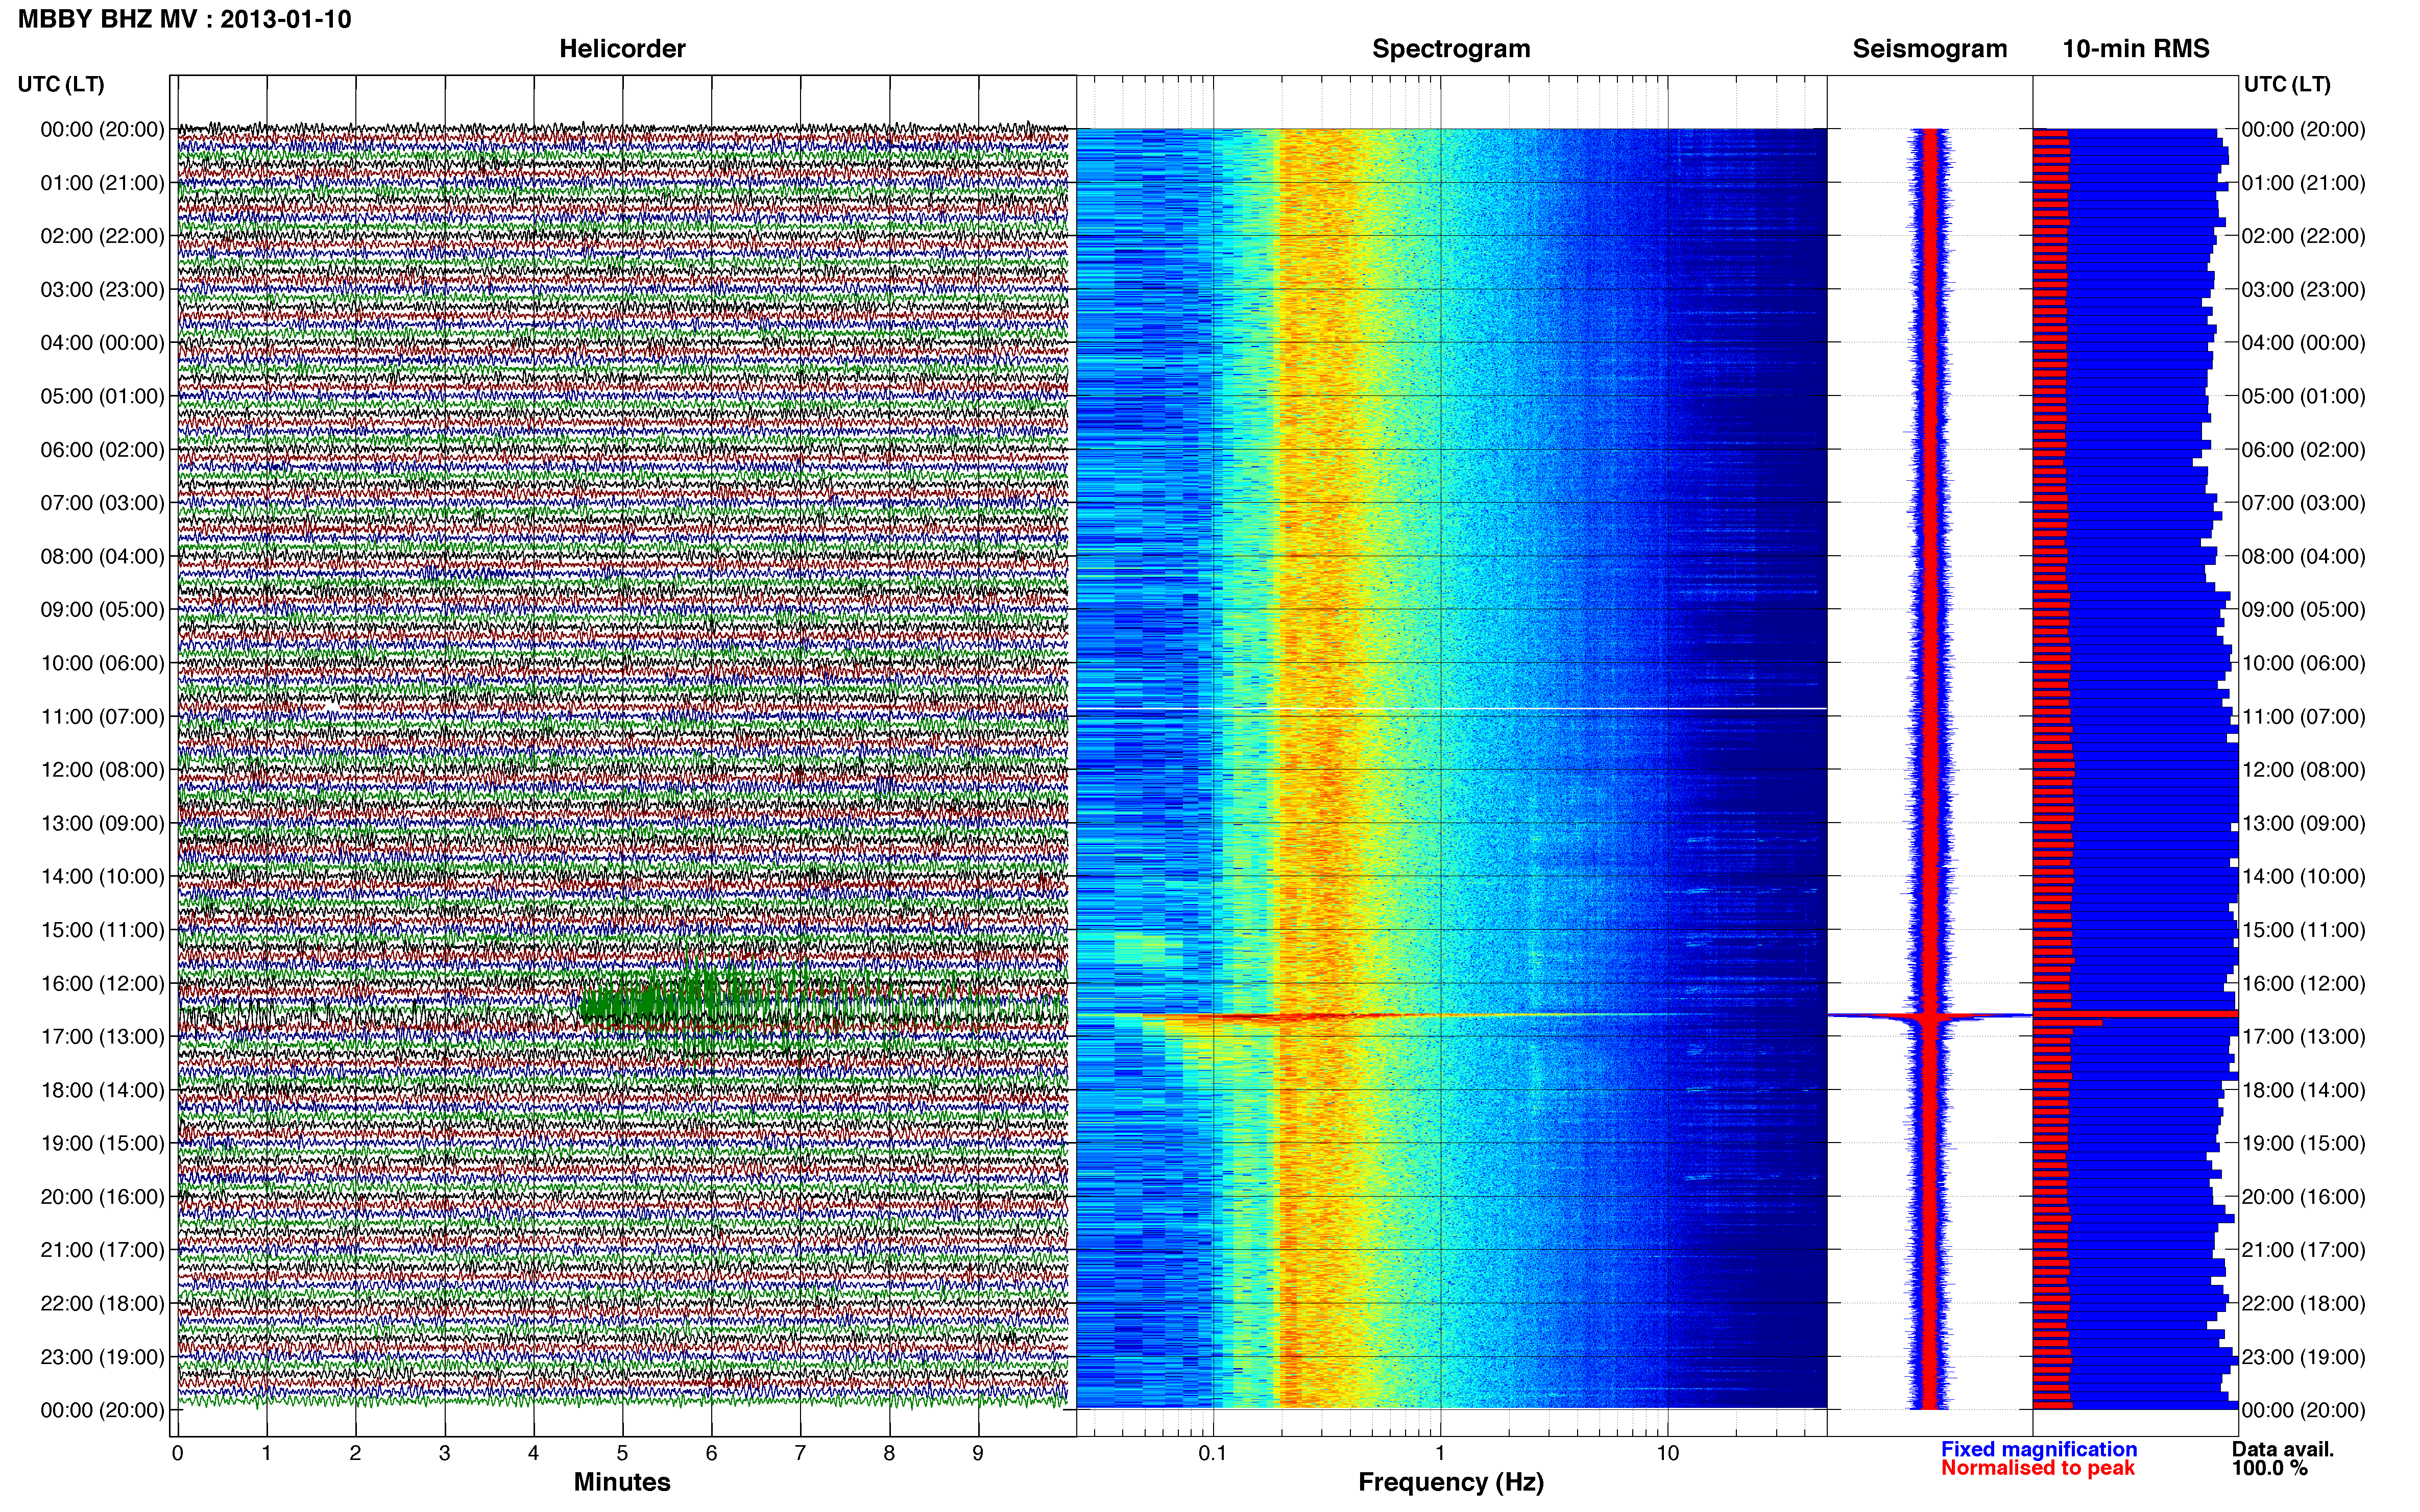Click Helicorder time label 21:00 (17:00)
Image resolution: width=2420 pixels, height=1512 pixels.
102,1250
